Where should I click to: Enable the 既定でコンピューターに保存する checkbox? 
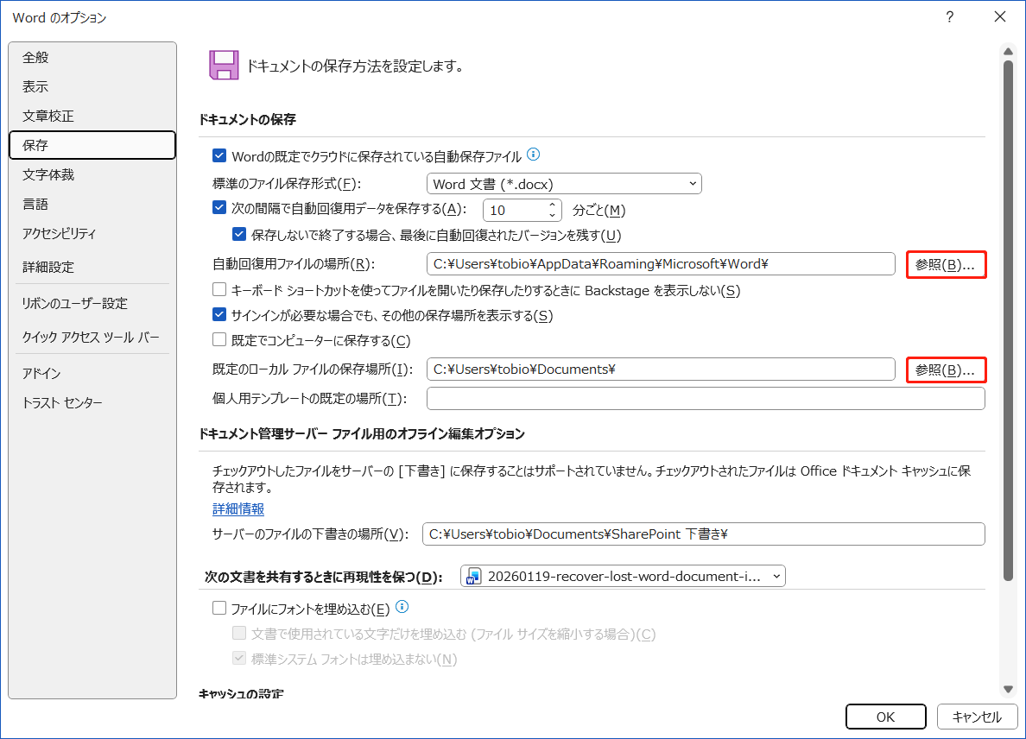[219, 340]
